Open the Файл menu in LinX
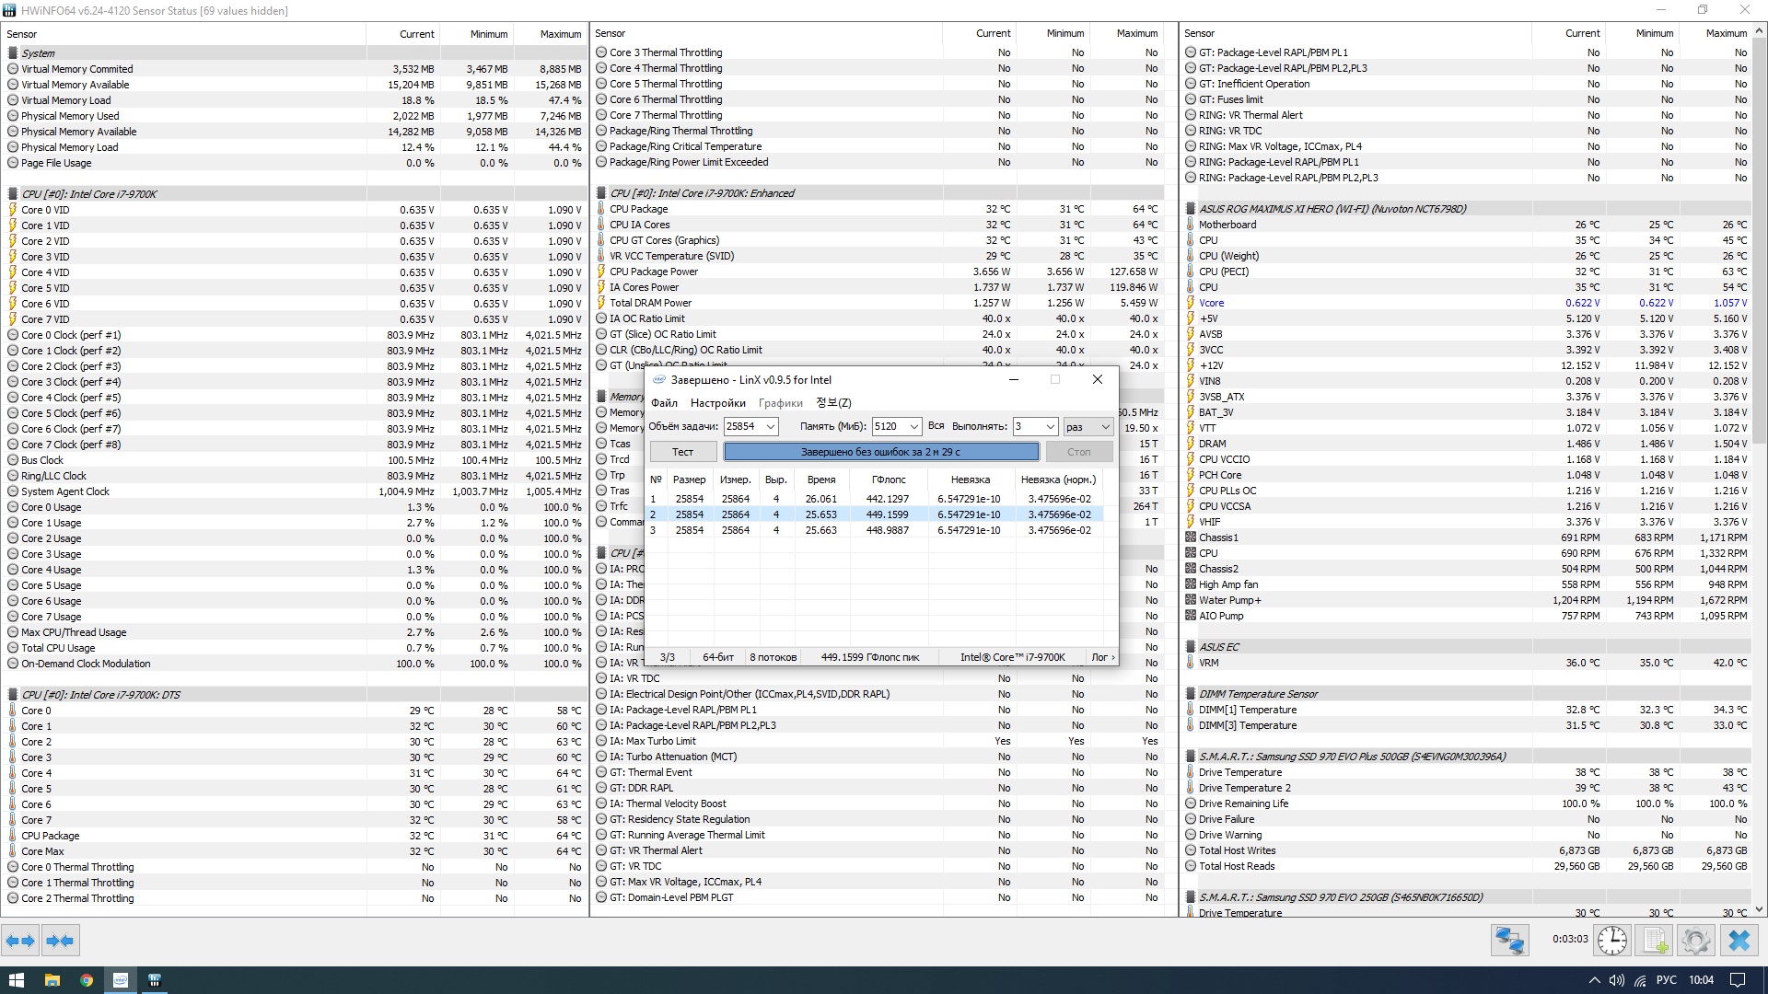This screenshot has height=994, width=1768. point(664,403)
